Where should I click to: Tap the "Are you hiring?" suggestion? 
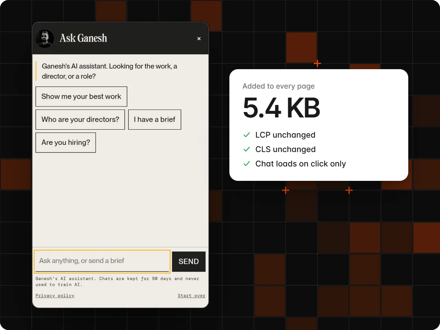[66, 143]
